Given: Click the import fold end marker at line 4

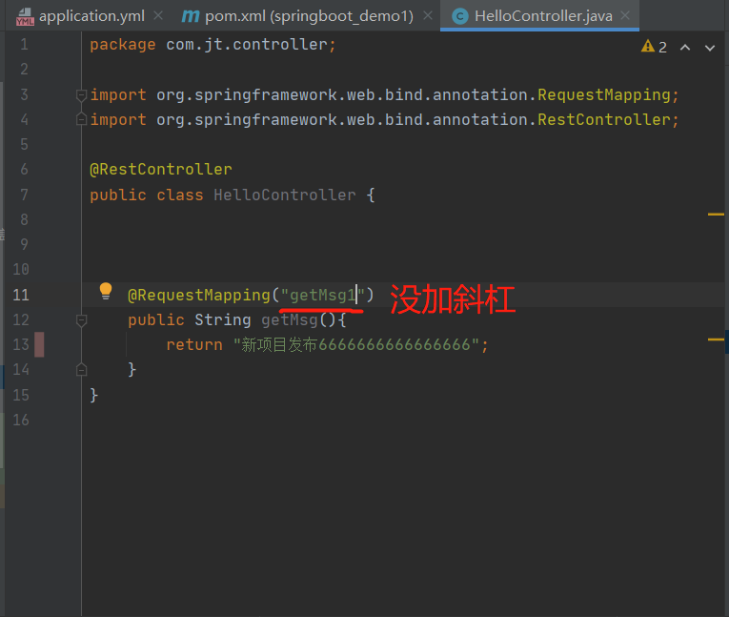Looking at the screenshot, I should (x=81, y=119).
